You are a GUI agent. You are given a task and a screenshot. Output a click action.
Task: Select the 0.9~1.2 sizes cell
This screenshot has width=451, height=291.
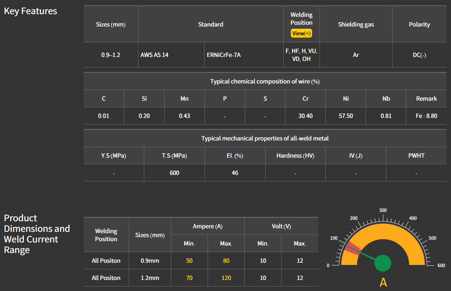(x=111, y=55)
